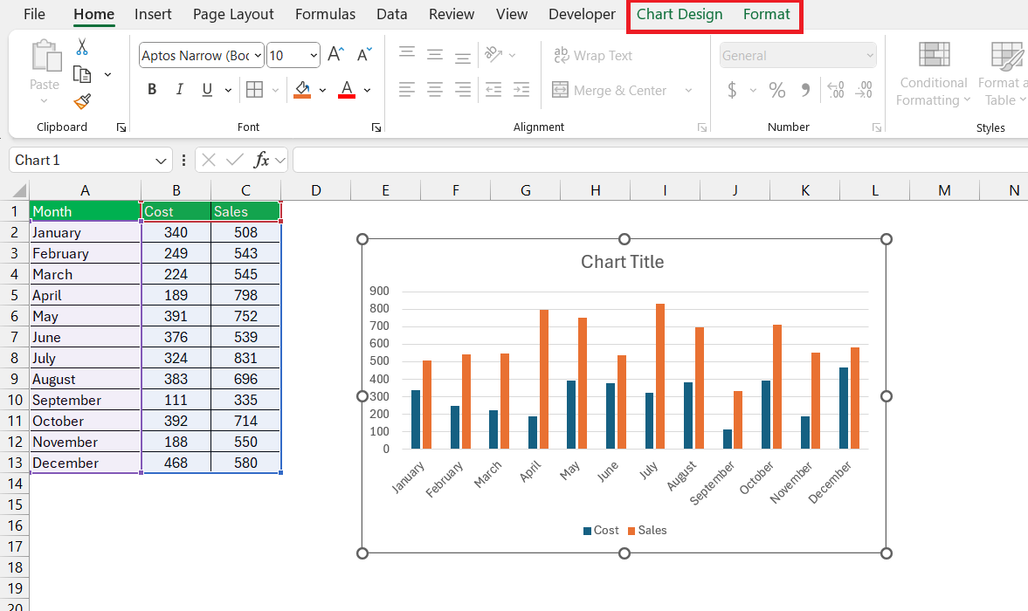This screenshot has height=611, width=1028.
Task: Toggle Italic formatting
Action: tap(179, 90)
